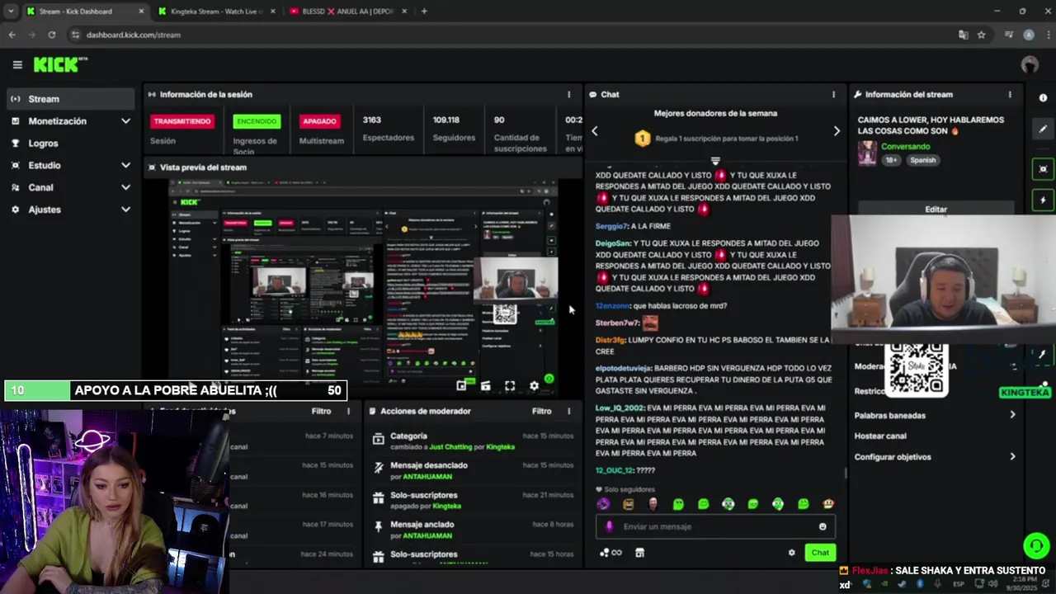Click the first purple emote in chat emote row
Screen dimensions: 1056x594
click(604, 504)
